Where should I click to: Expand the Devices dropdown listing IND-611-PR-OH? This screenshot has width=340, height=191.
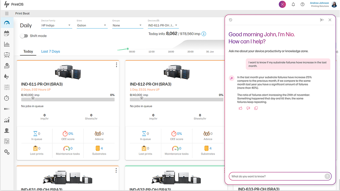click(x=163, y=25)
